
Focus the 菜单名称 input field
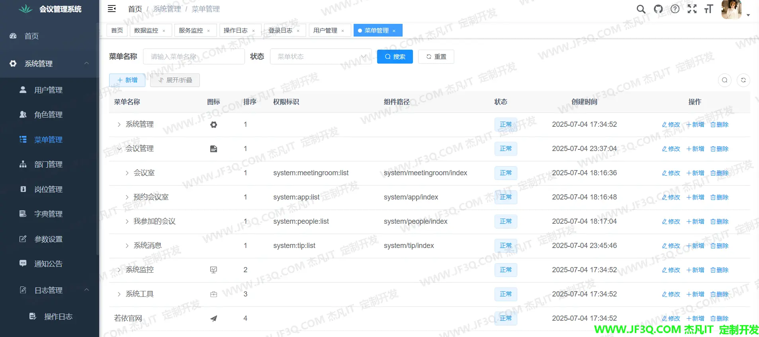pyautogui.click(x=194, y=56)
